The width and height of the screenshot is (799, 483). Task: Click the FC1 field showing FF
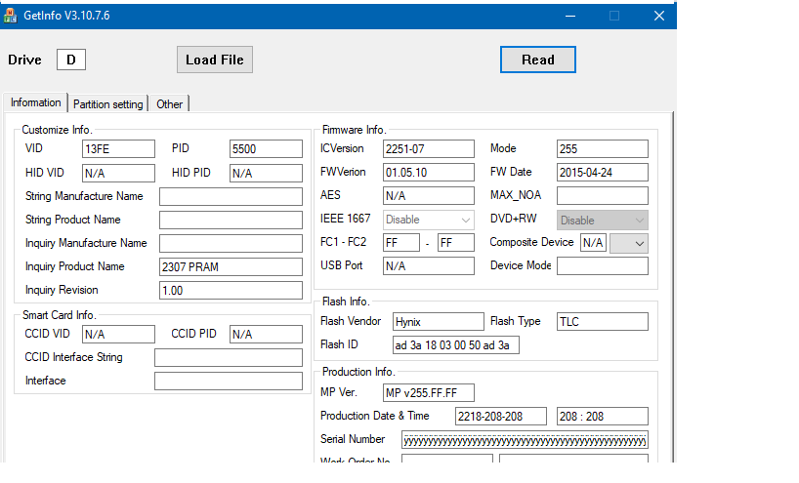point(401,242)
